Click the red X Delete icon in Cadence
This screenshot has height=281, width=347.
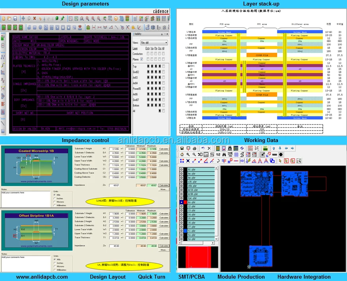pos(34,19)
